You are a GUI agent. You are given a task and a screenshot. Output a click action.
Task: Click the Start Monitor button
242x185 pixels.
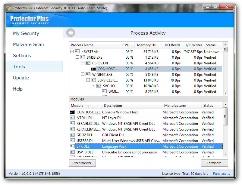coord(82,163)
